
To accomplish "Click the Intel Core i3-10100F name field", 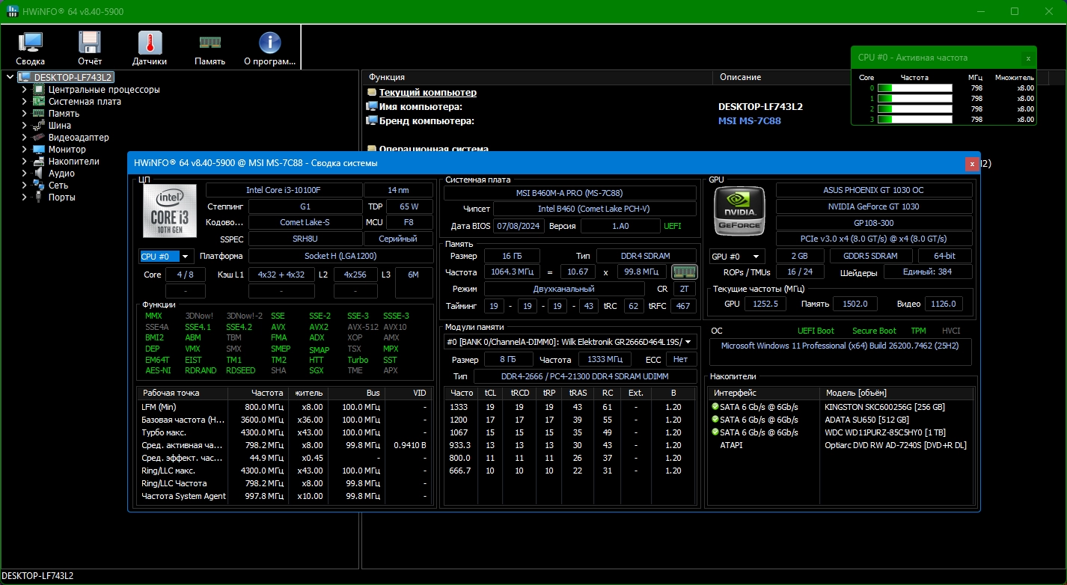I will (x=284, y=191).
